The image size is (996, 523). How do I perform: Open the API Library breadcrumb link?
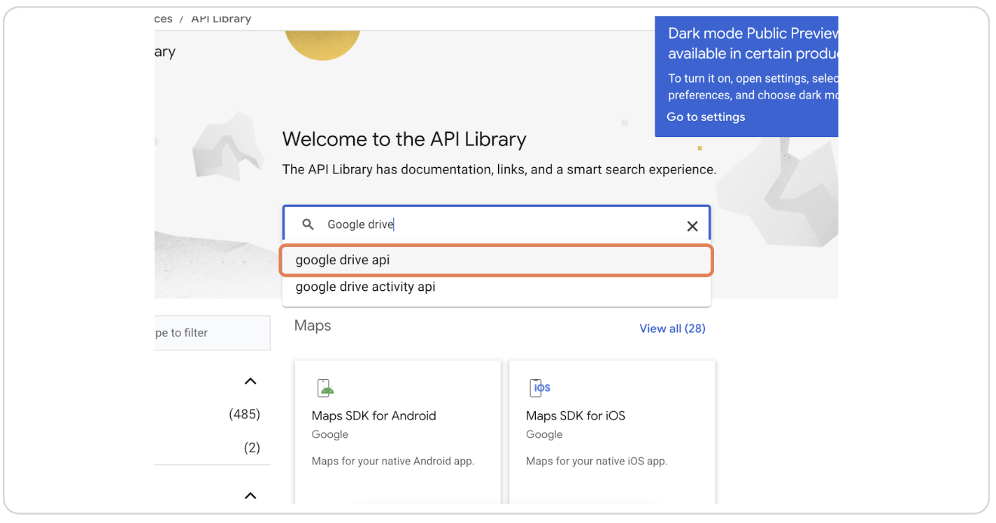(x=220, y=18)
